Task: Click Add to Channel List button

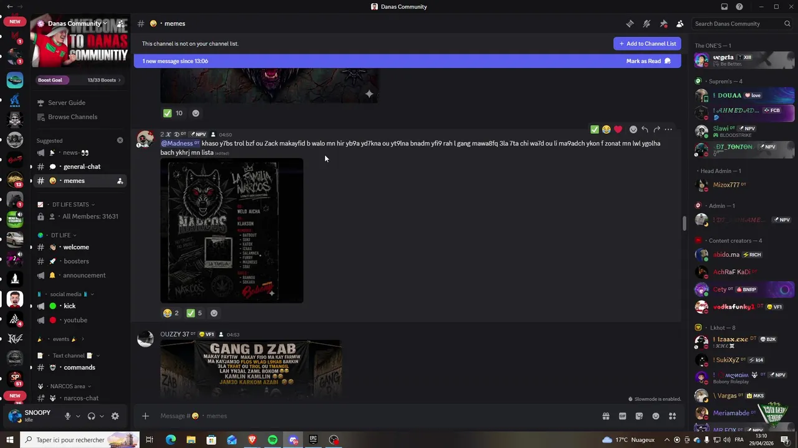Action: click(647, 44)
